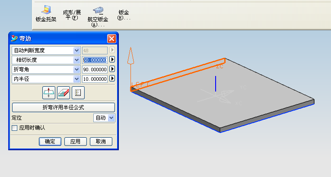Expand the 折弯角 dropdown
The image size is (331, 177).
[x=76, y=70]
